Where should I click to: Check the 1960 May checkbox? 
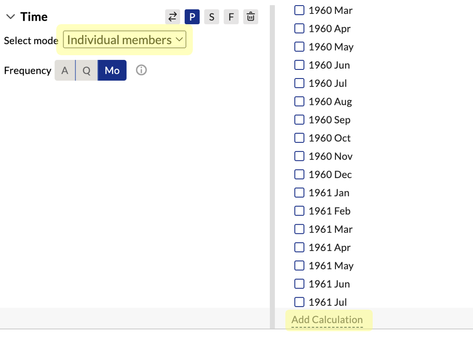coord(299,47)
